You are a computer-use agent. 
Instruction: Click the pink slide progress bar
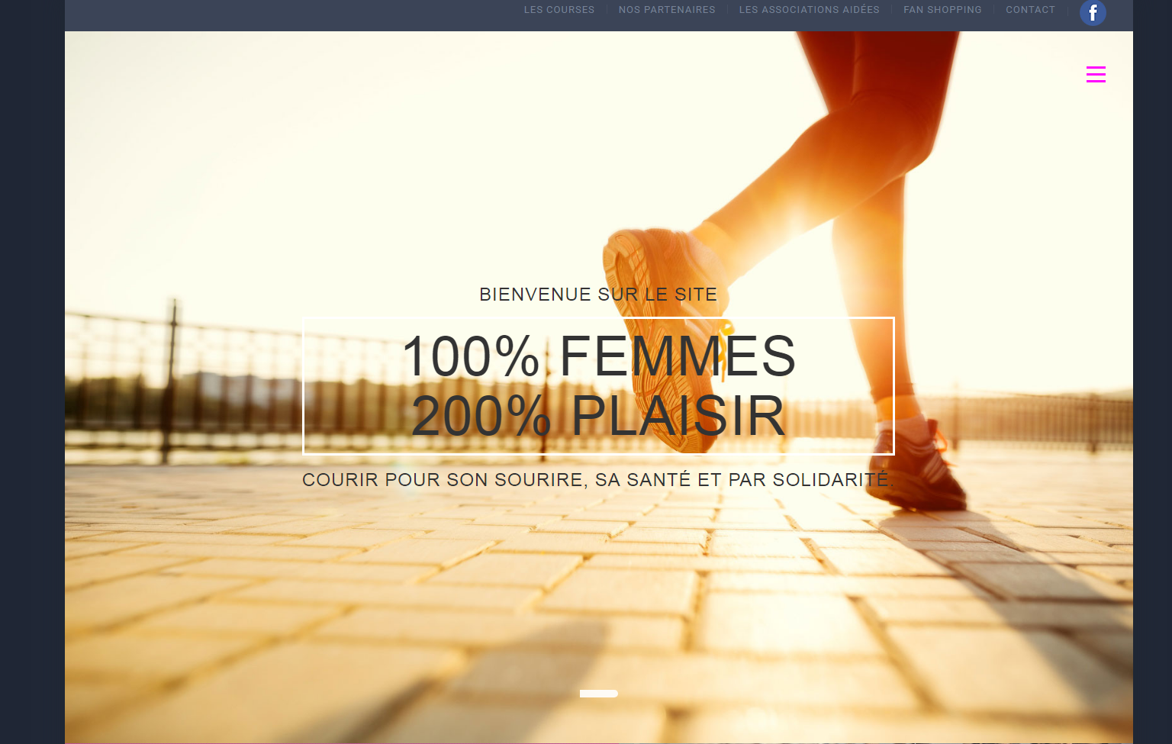(341, 742)
